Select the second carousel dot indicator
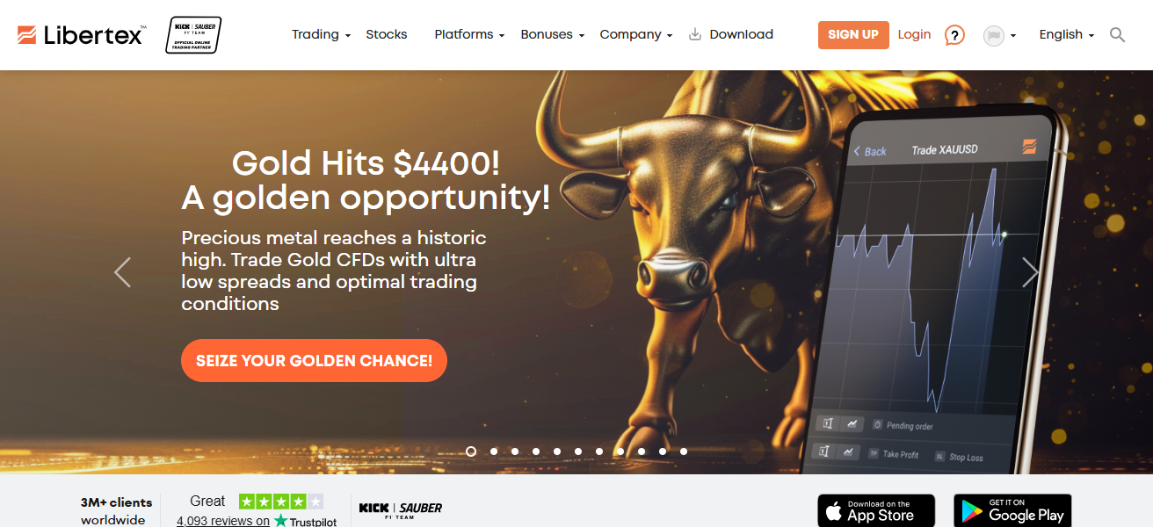 coord(494,451)
